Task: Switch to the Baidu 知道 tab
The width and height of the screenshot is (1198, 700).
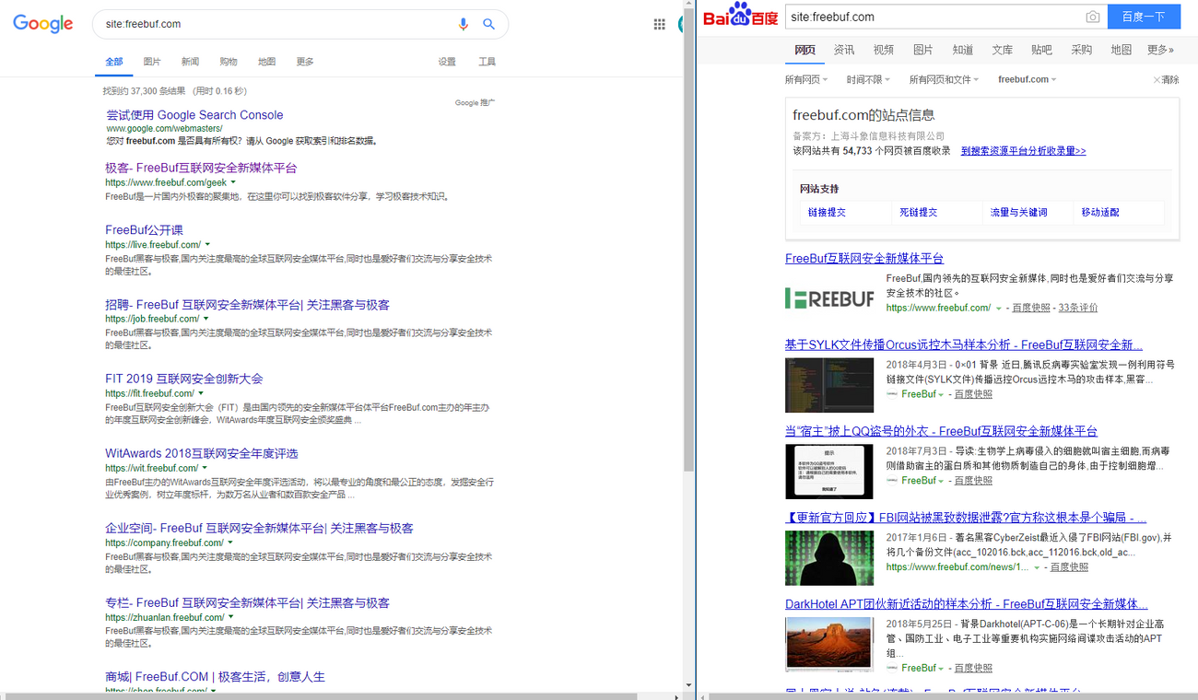Action: pos(963,50)
